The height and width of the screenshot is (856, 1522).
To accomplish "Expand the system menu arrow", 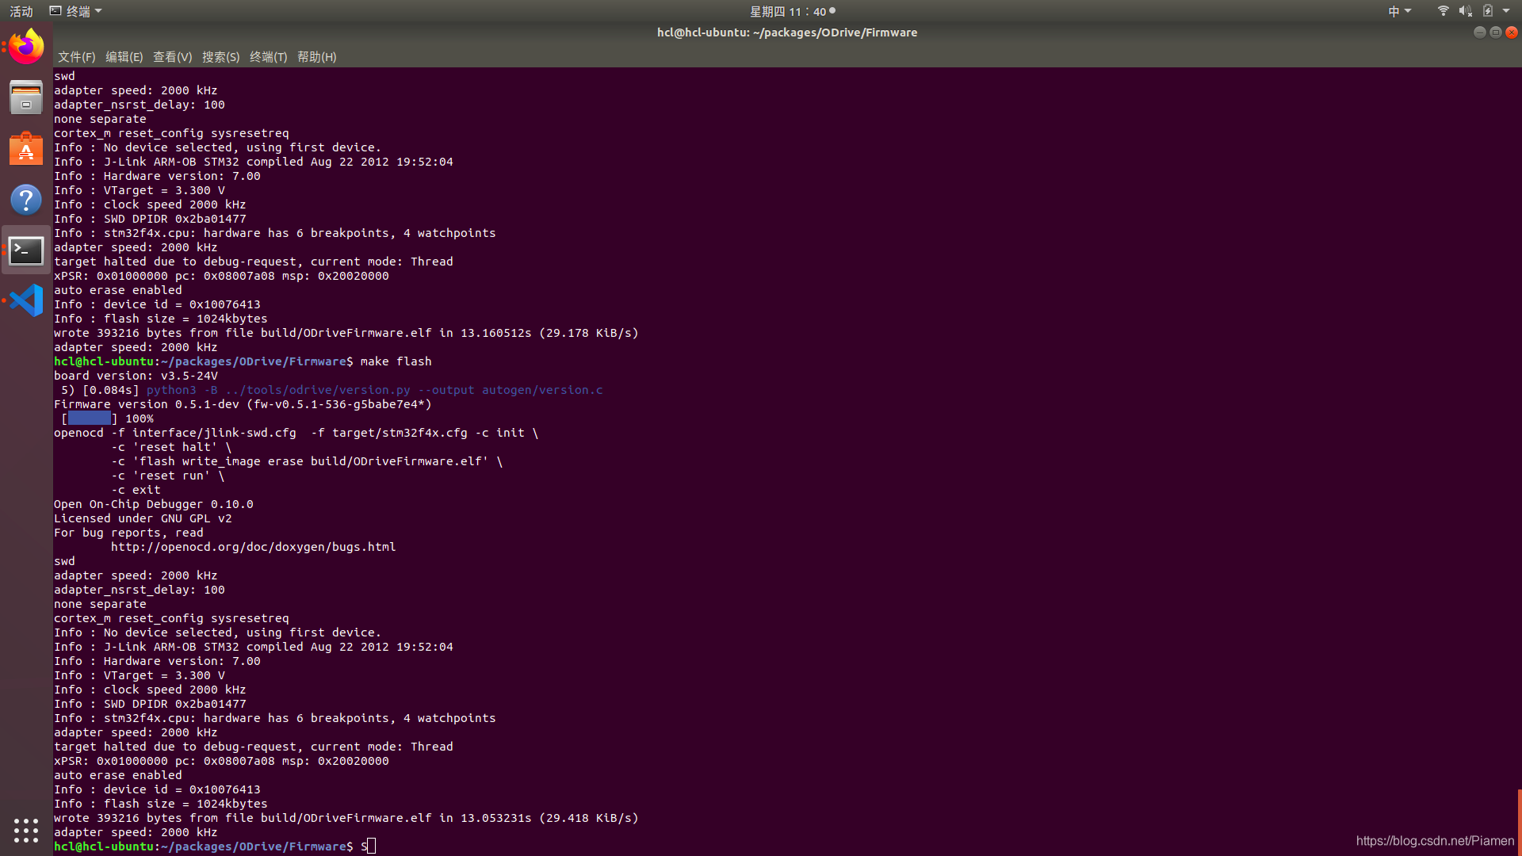I will tap(1506, 11).
